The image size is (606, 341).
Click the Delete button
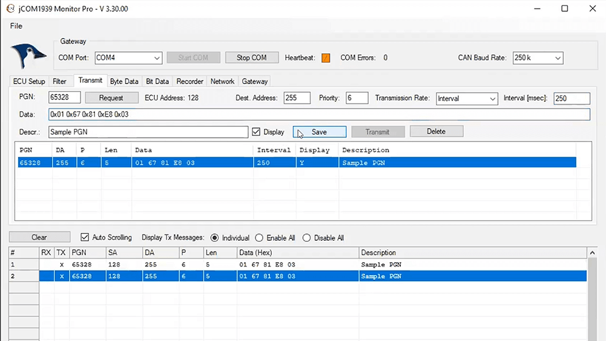(436, 131)
